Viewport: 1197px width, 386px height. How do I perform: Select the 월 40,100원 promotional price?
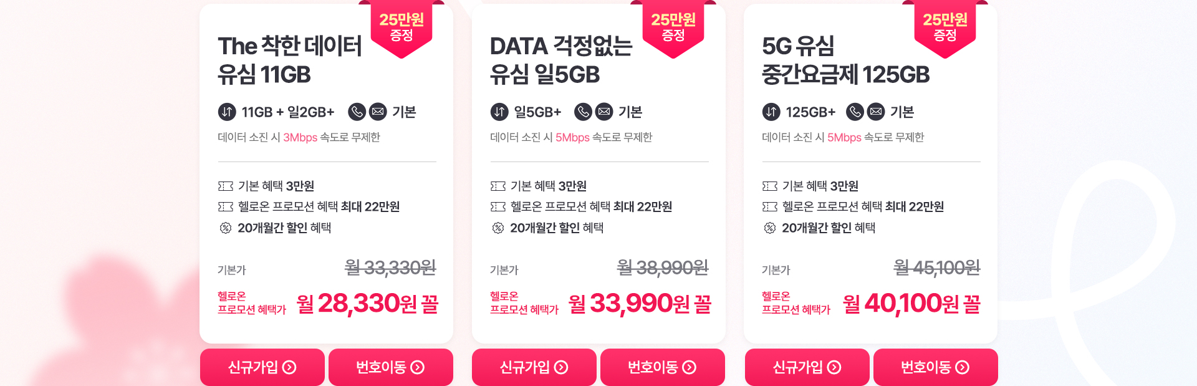tap(911, 304)
